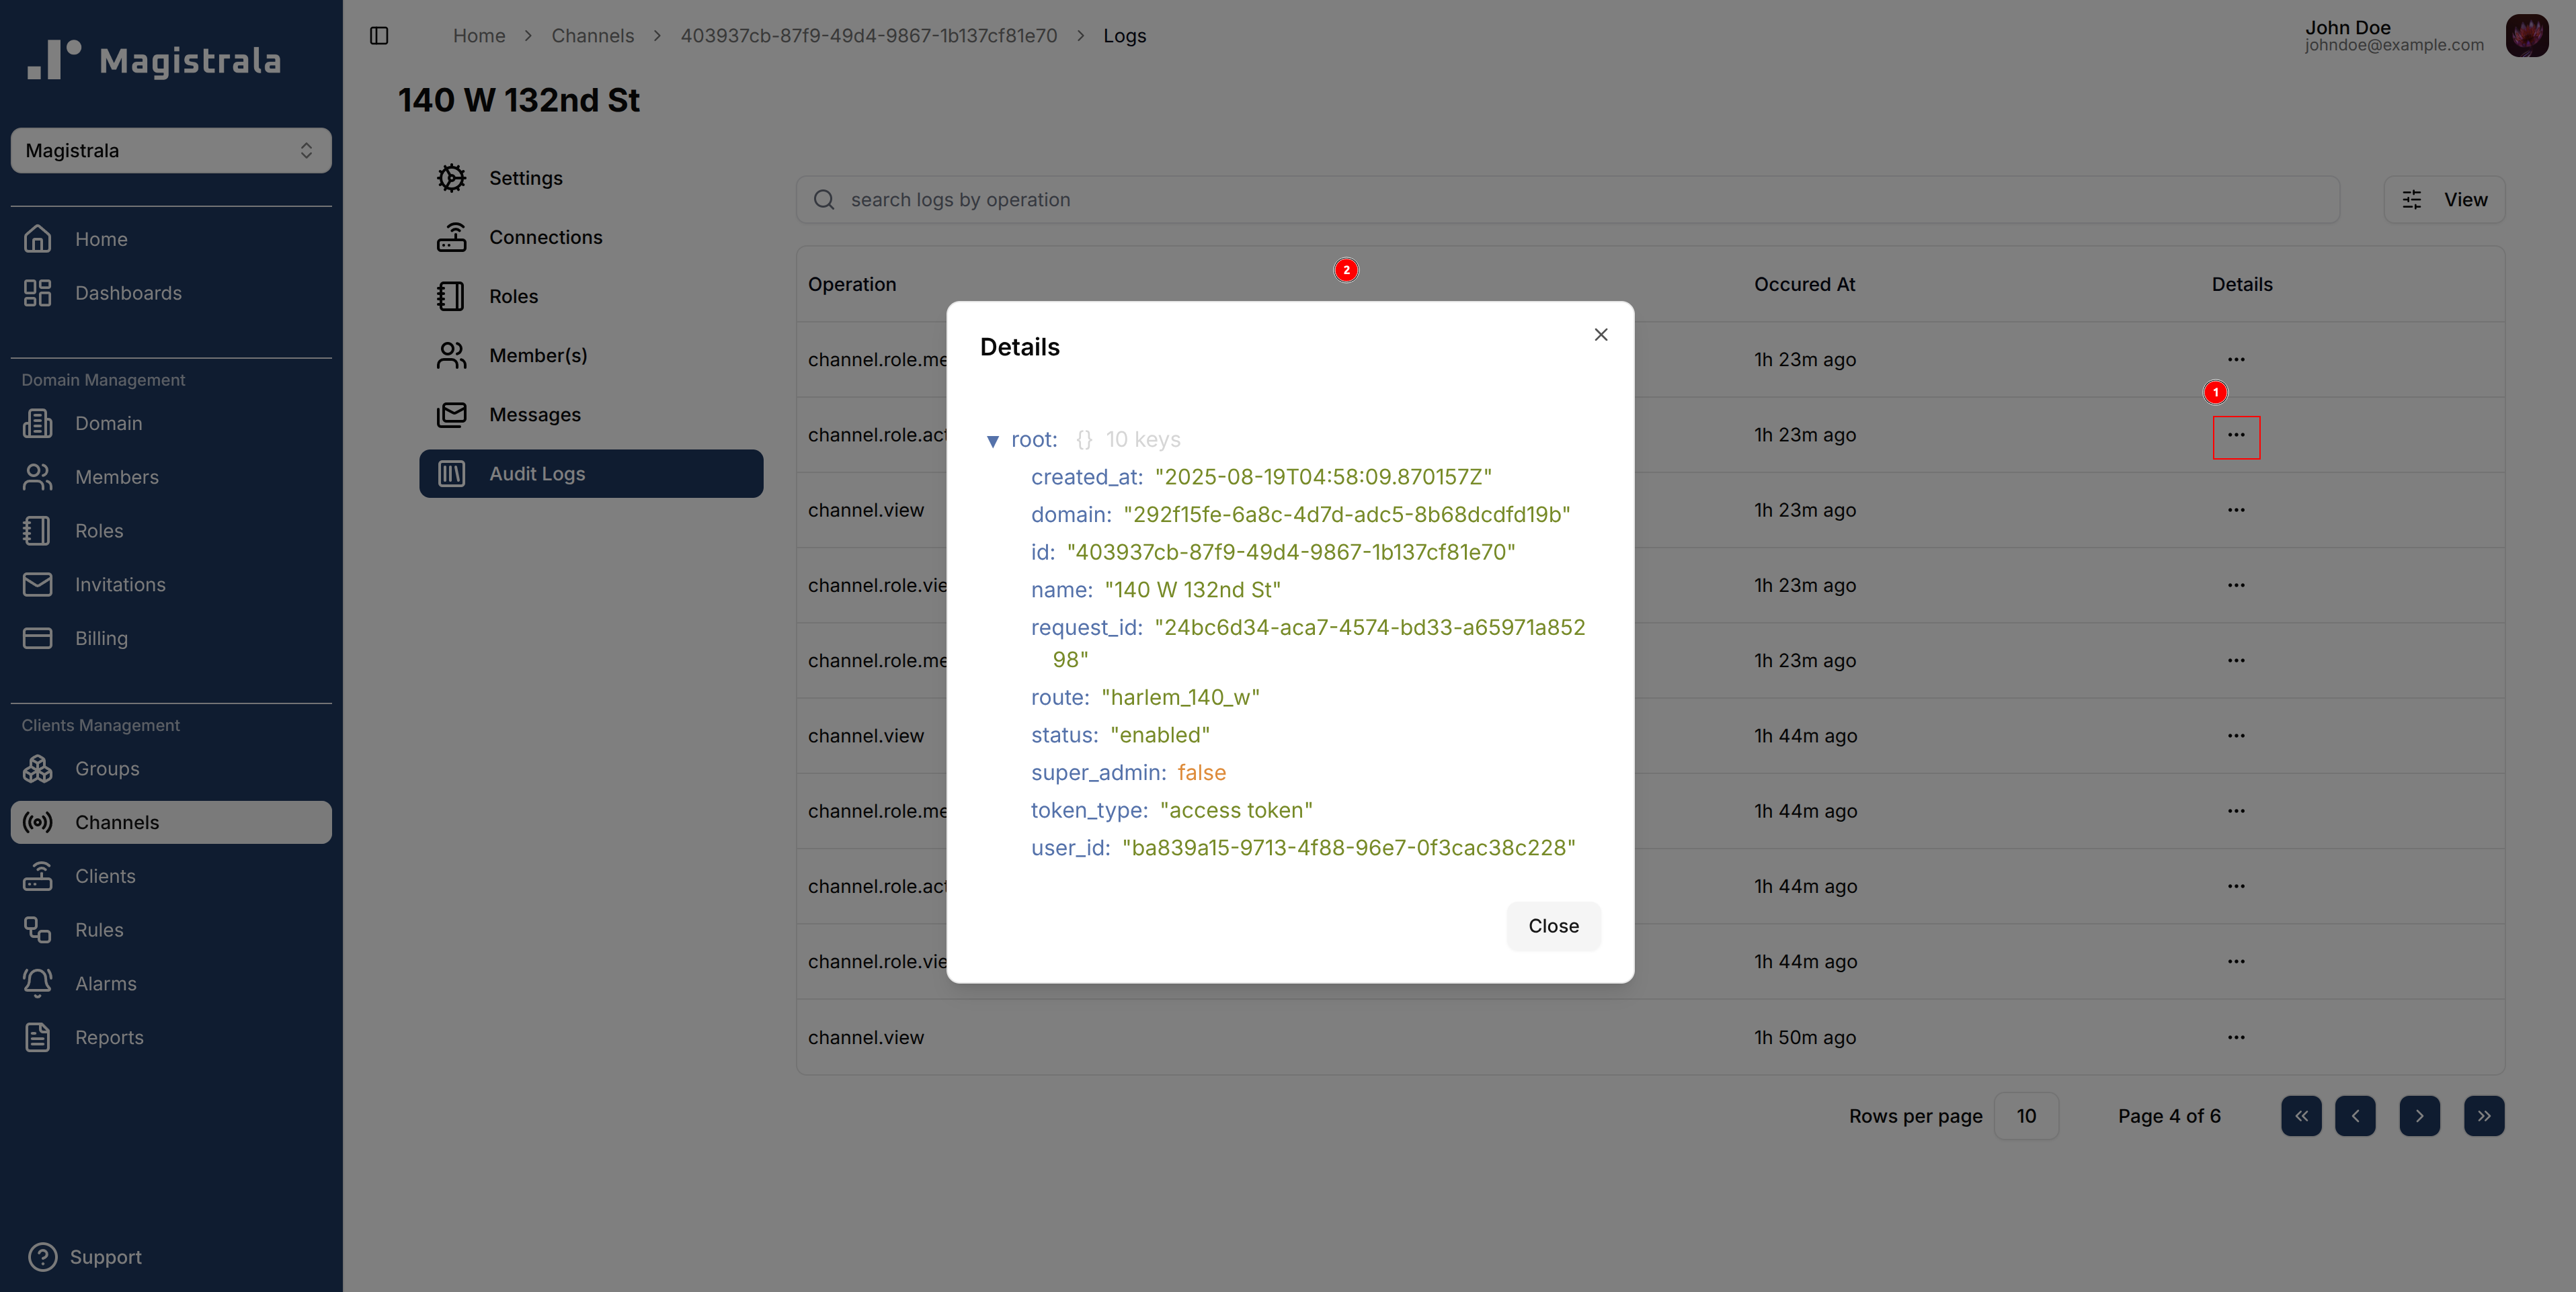This screenshot has height=1292, width=2576.
Task: Select the Connections icon in channel menu
Action: click(452, 236)
